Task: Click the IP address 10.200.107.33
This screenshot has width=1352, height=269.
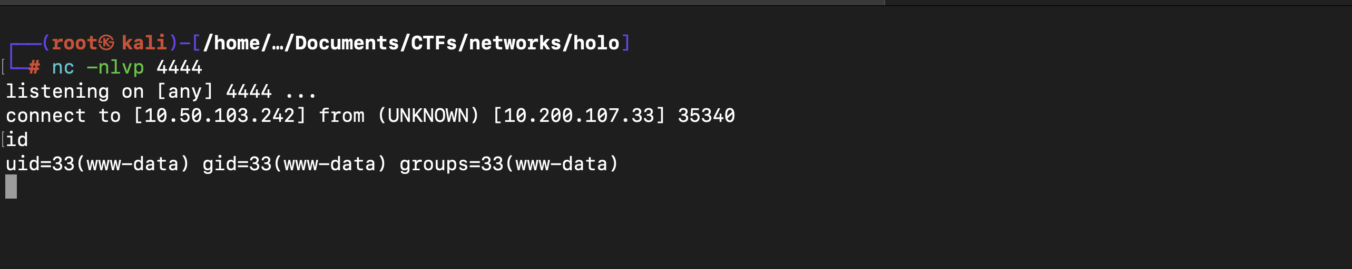Action: (x=579, y=116)
